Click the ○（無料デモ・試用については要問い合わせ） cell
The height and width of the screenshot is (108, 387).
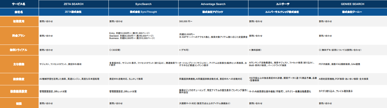coord(352,50)
